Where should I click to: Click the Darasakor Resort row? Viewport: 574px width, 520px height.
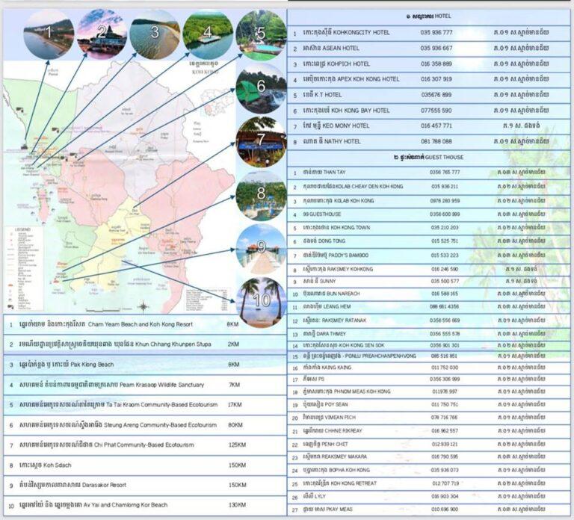142,485
